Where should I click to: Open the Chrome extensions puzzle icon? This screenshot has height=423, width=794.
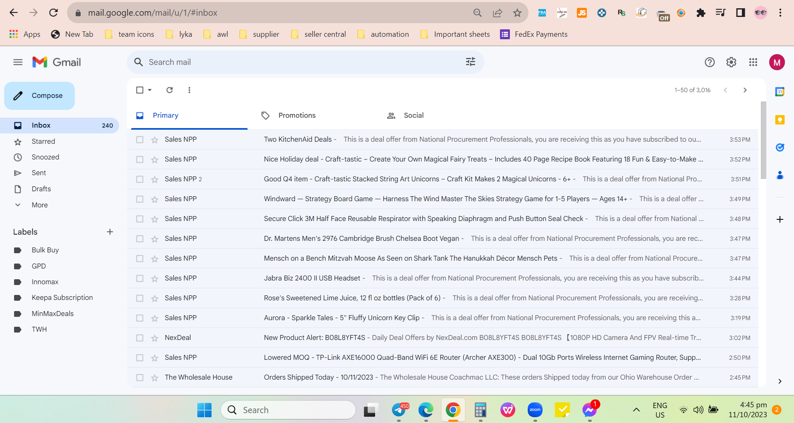pos(701,13)
